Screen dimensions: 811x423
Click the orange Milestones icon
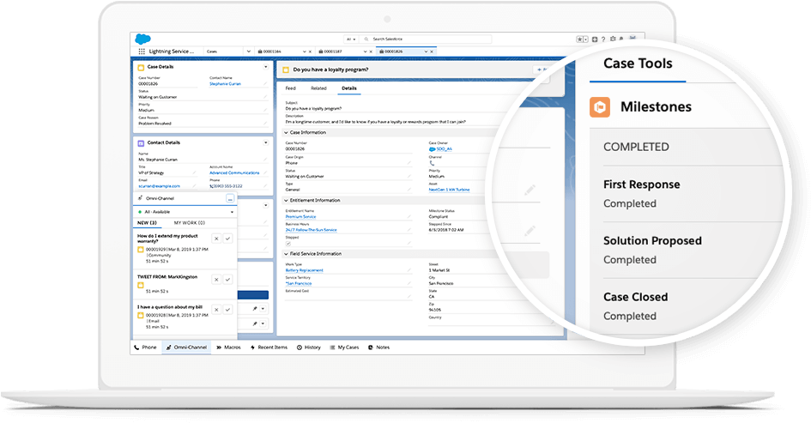tap(599, 107)
